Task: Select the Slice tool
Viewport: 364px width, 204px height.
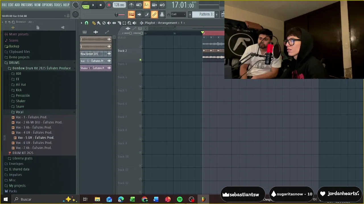Action: [x=119, y=23]
